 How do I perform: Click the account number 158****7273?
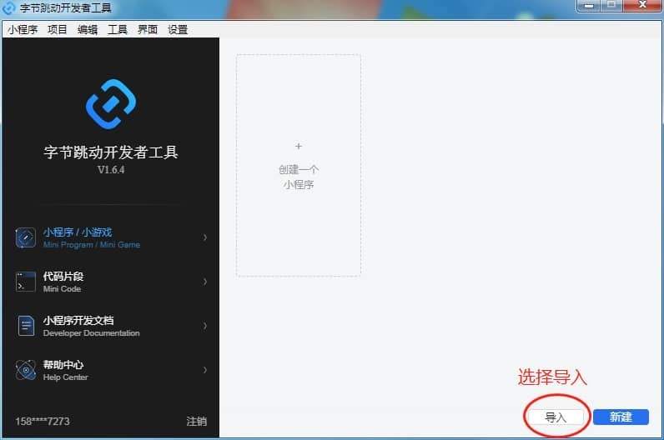click(x=43, y=422)
